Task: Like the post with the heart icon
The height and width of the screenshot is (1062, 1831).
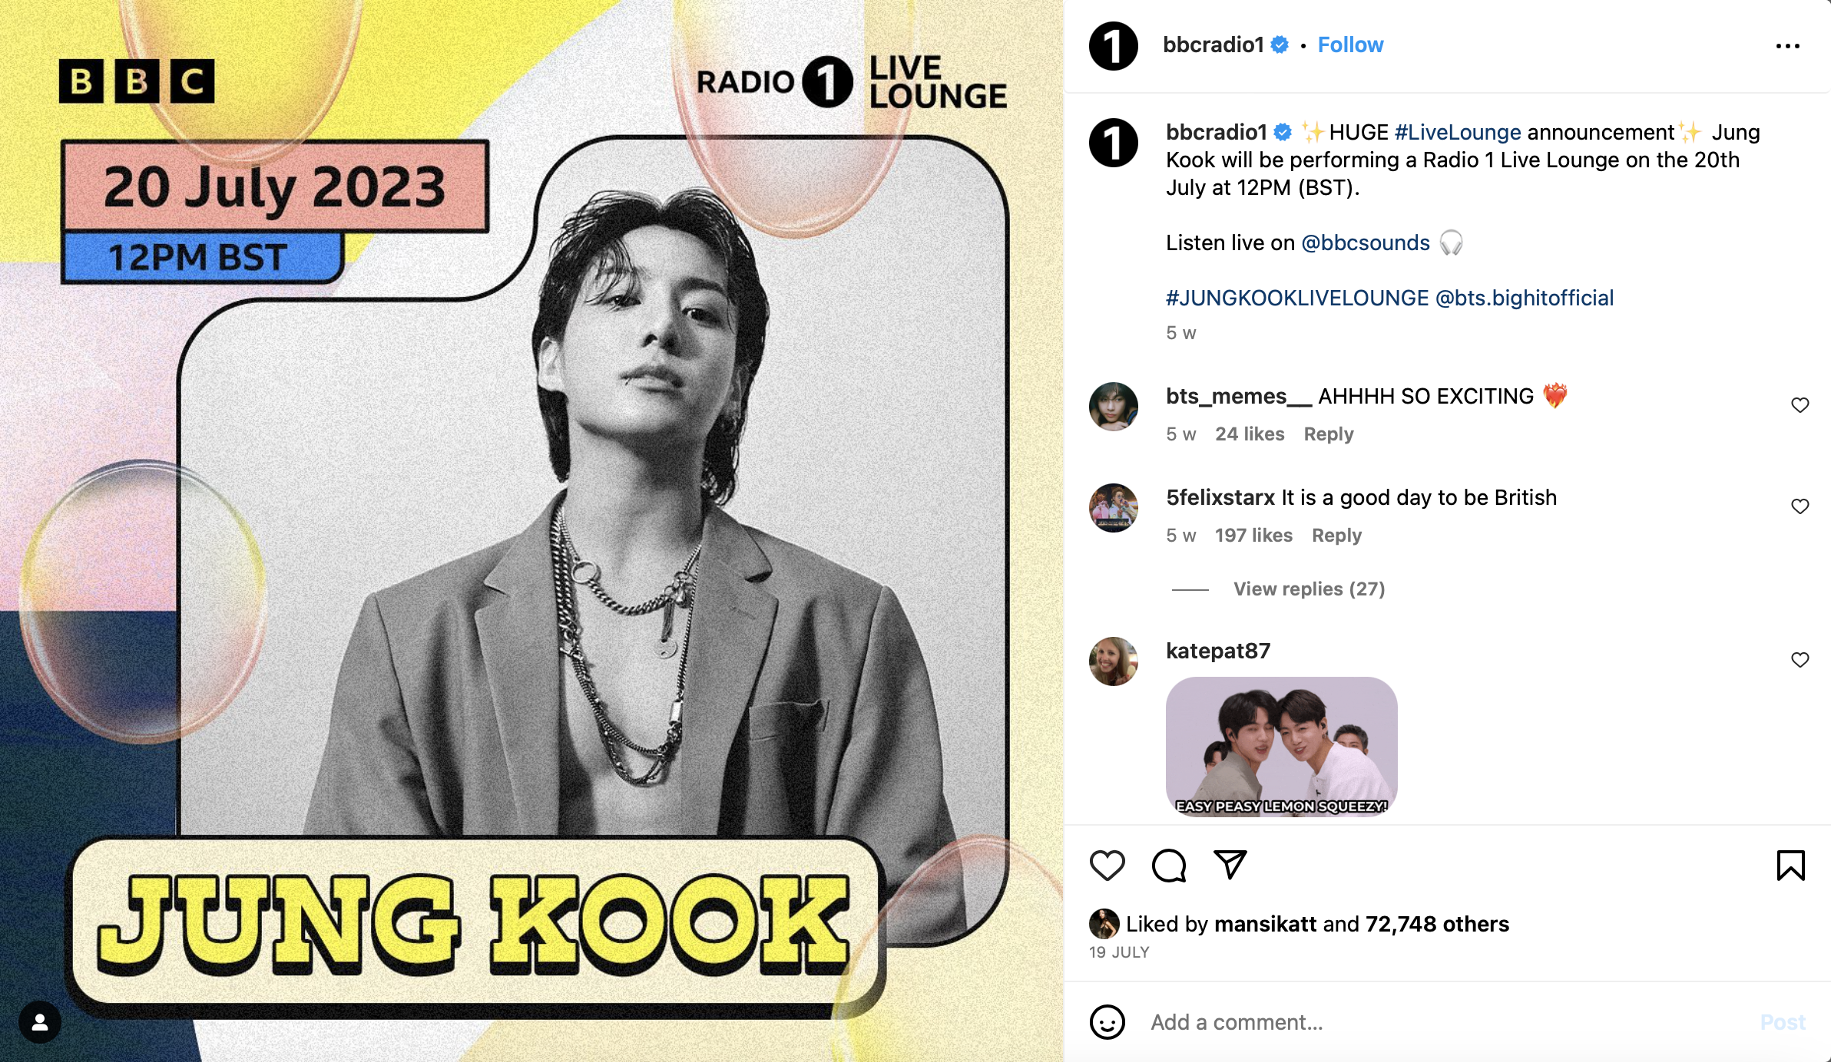Action: pos(1107,866)
